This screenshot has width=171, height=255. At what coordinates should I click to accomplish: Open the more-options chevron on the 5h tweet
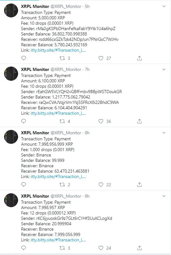tap(164, 6)
